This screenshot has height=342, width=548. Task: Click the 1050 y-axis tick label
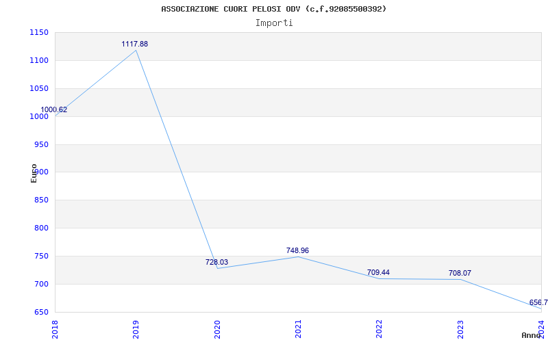point(39,89)
